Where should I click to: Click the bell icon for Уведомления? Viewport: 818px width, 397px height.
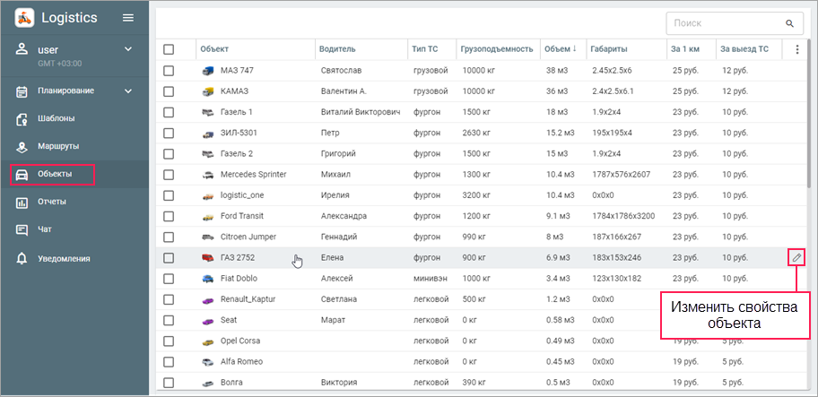(x=22, y=258)
